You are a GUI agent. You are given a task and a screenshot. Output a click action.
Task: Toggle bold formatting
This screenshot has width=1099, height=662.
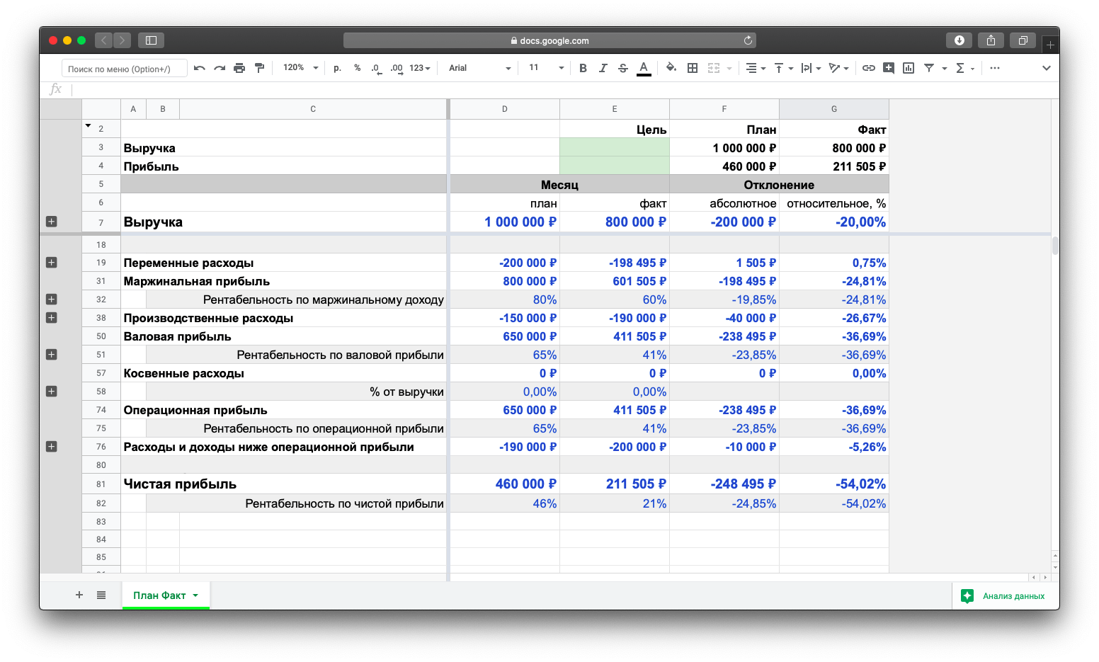pyautogui.click(x=583, y=68)
